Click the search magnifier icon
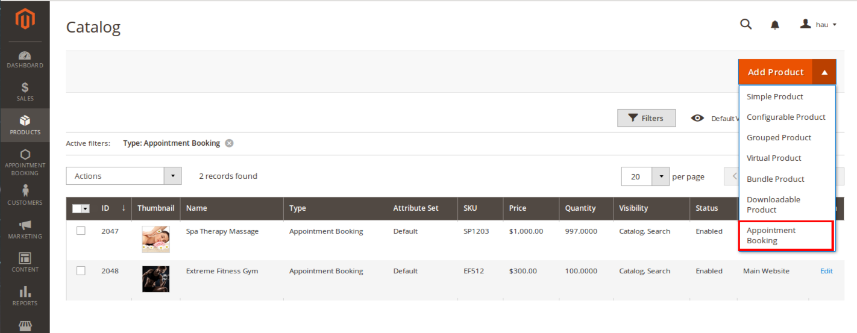Image resolution: width=857 pixels, height=333 pixels. 746,24
